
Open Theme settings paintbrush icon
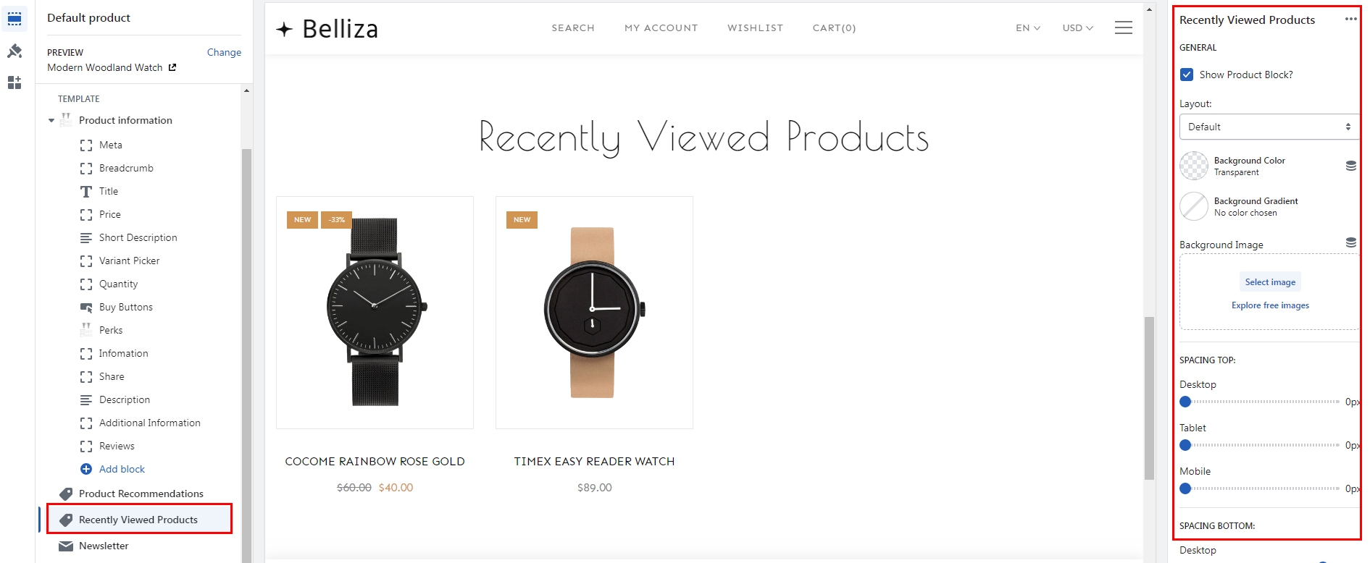pyautogui.click(x=14, y=51)
